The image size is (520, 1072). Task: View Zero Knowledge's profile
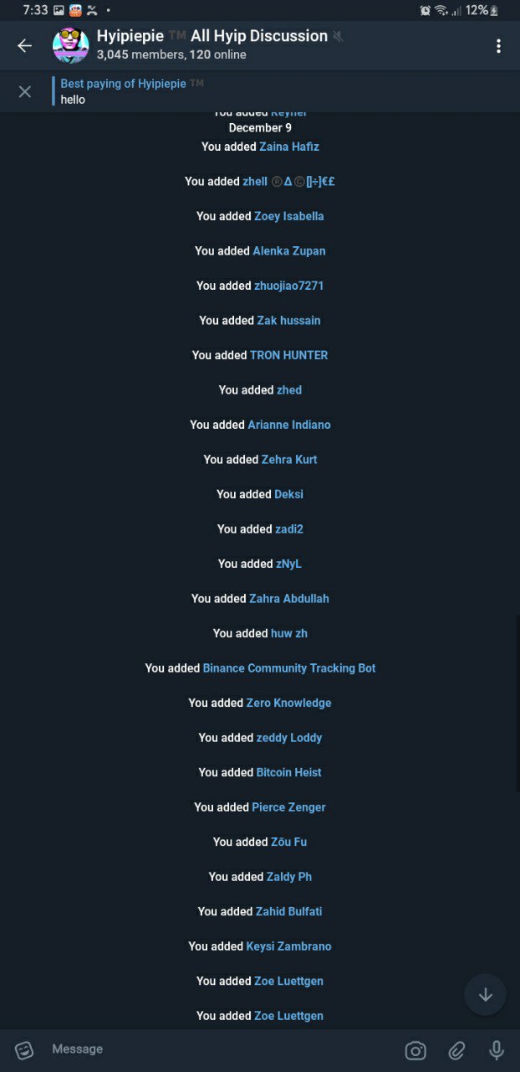289,703
